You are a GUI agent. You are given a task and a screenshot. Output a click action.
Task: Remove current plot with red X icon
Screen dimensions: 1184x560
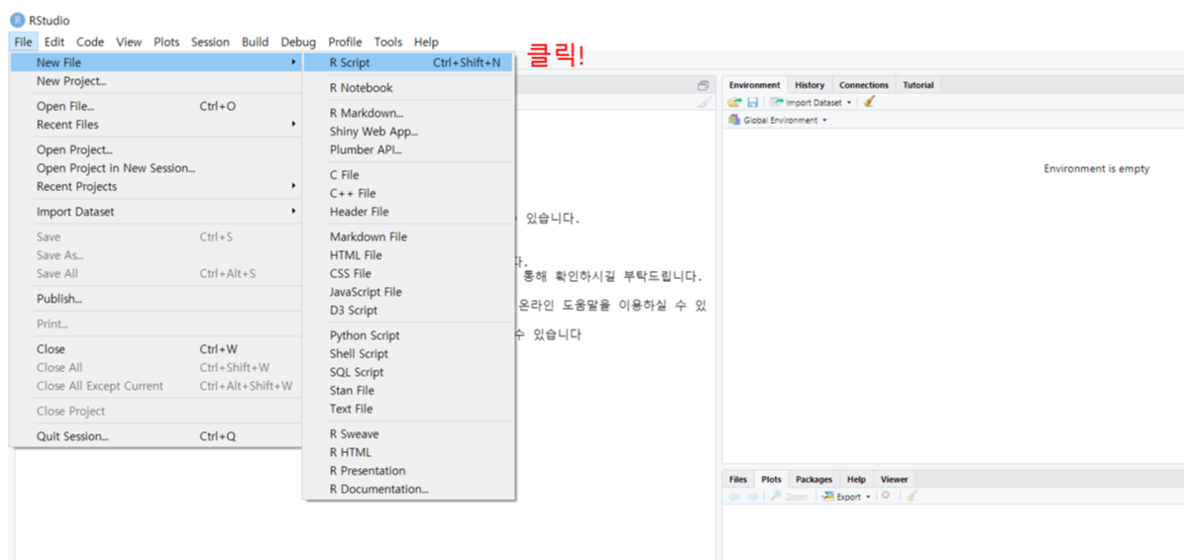[885, 496]
